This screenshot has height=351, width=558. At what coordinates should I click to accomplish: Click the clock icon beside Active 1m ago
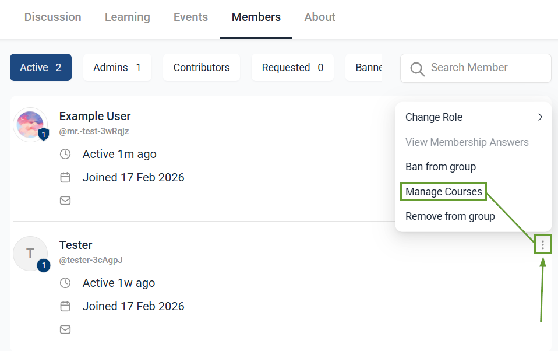(x=65, y=154)
